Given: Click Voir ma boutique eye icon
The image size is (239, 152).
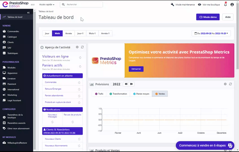Looking at the screenshot, I should 199,4.
